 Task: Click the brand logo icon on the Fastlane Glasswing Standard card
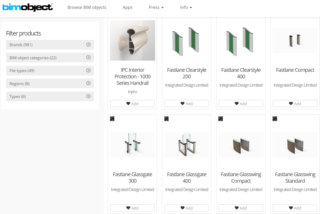tap(275, 118)
